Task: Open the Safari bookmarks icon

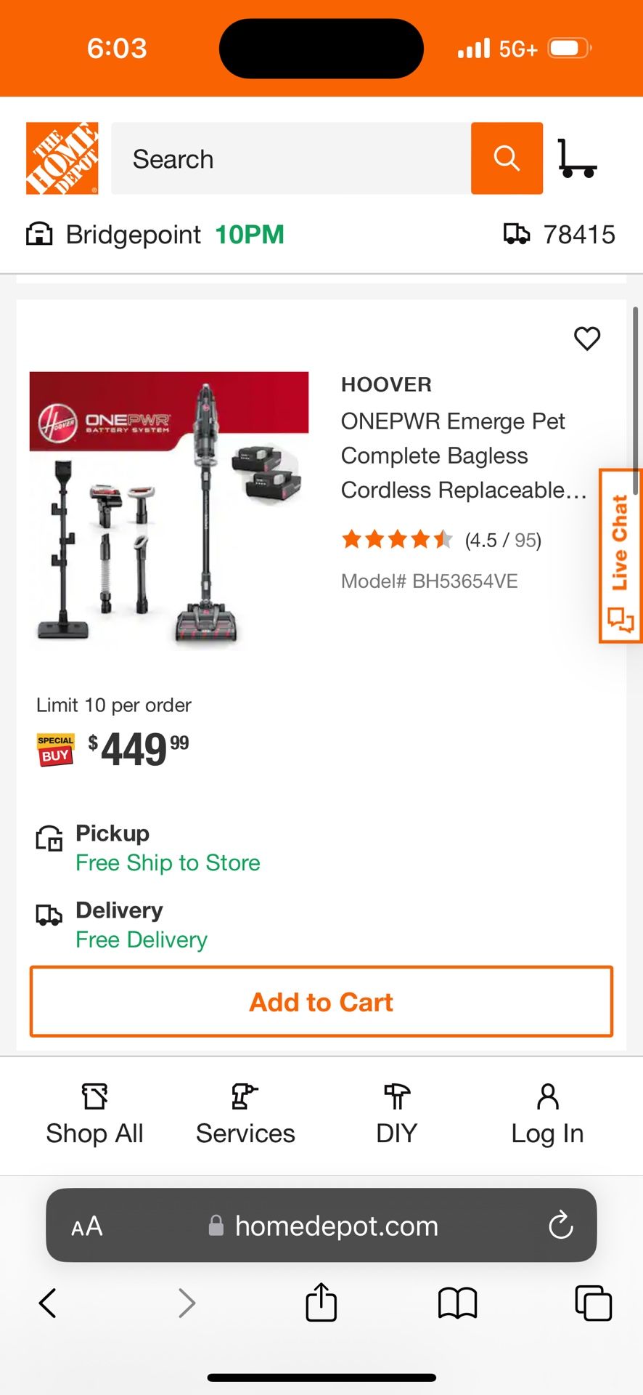Action: (457, 1303)
